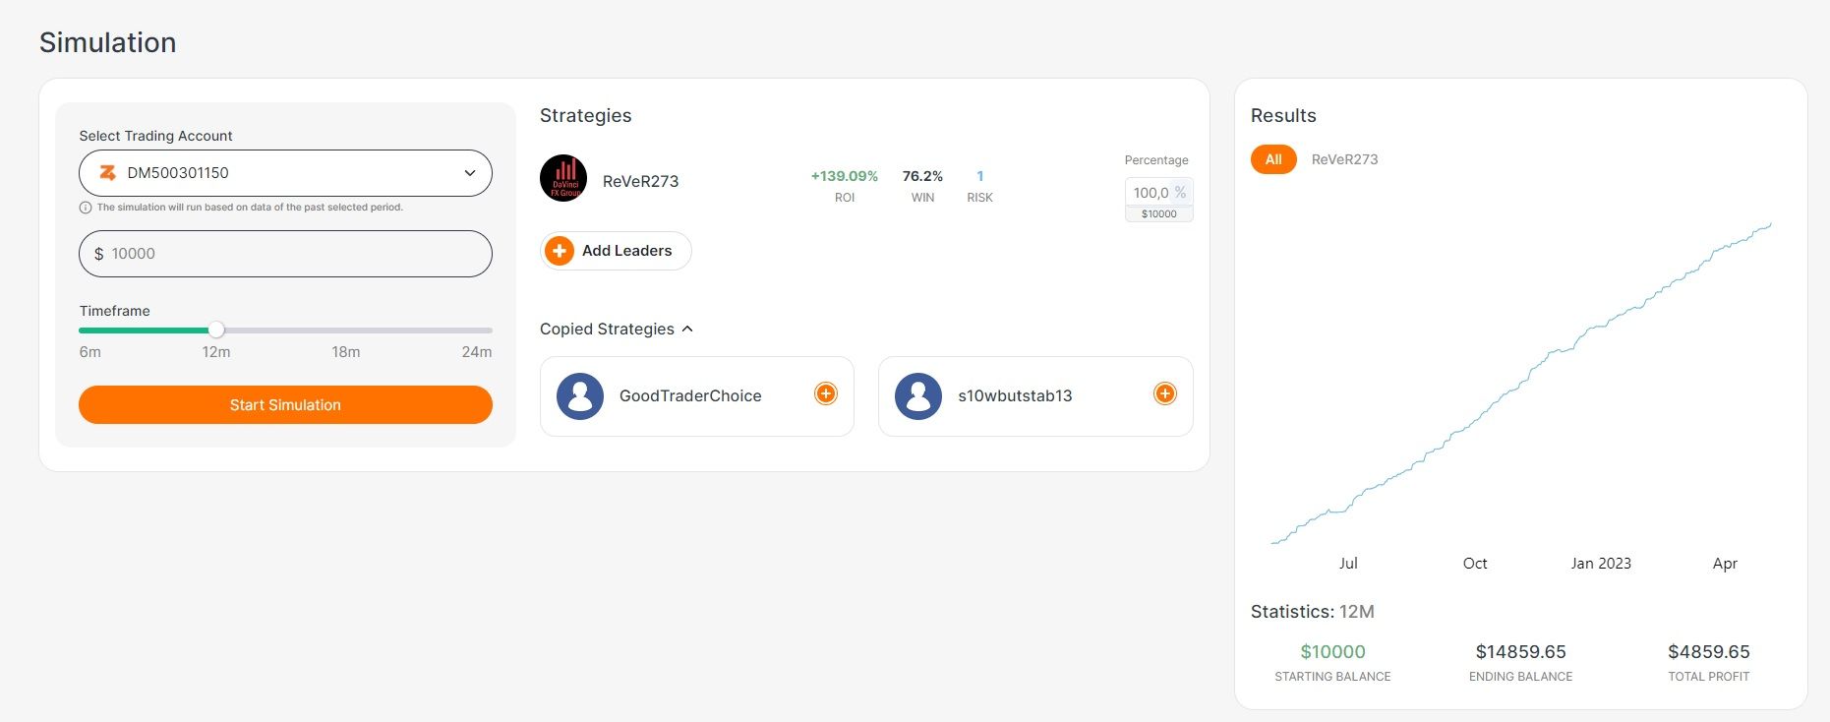1830x722 pixels.
Task: Set timeframe to the 6m mark
Action: tap(82, 331)
